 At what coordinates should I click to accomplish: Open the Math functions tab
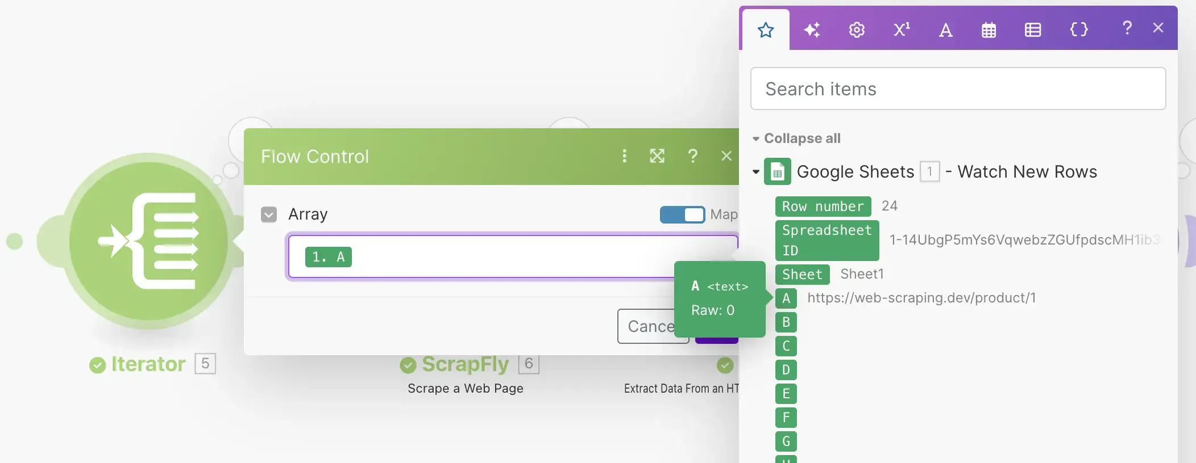coord(901,30)
